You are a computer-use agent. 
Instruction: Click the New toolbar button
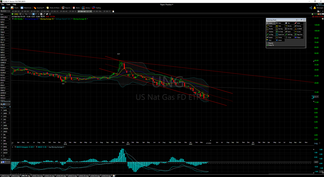(x=5, y=8)
